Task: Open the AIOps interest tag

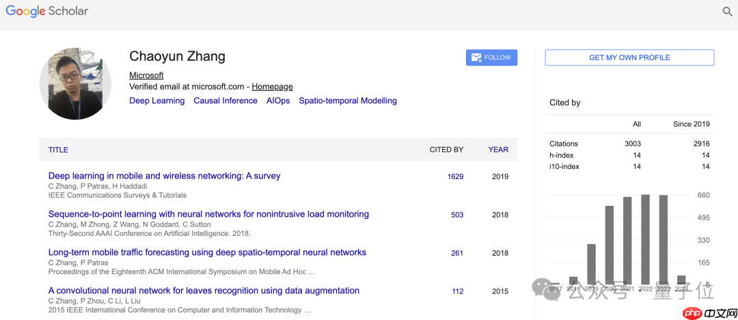Action: [278, 101]
